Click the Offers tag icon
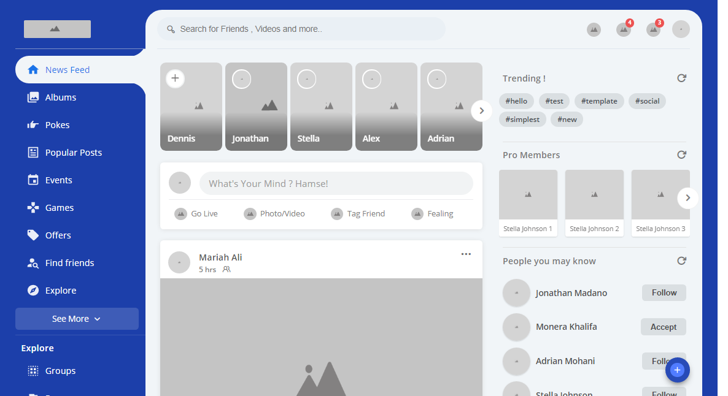This screenshot has width=728, height=396. [x=33, y=235]
